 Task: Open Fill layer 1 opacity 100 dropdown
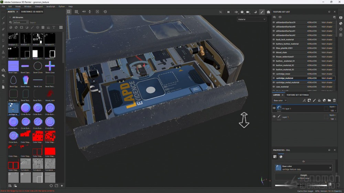[x=333, y=111]
